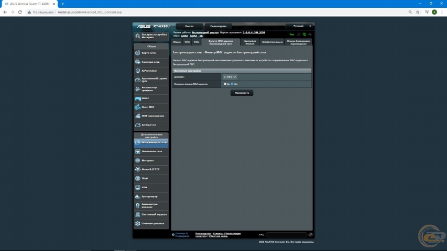Open firmware version 3.0.0.4.384 link
This screenshot has width=447, height=251.
point(254,32)
